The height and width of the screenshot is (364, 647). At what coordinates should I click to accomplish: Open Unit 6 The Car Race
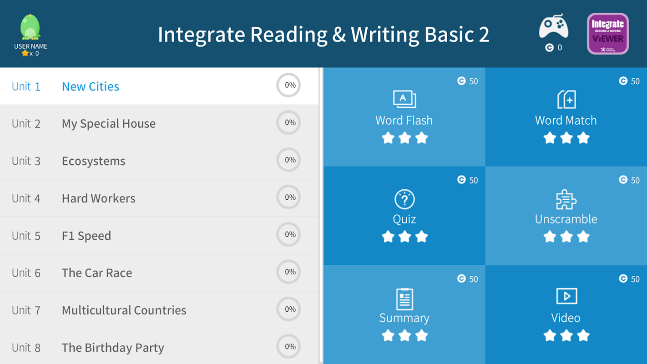point(97,273)
